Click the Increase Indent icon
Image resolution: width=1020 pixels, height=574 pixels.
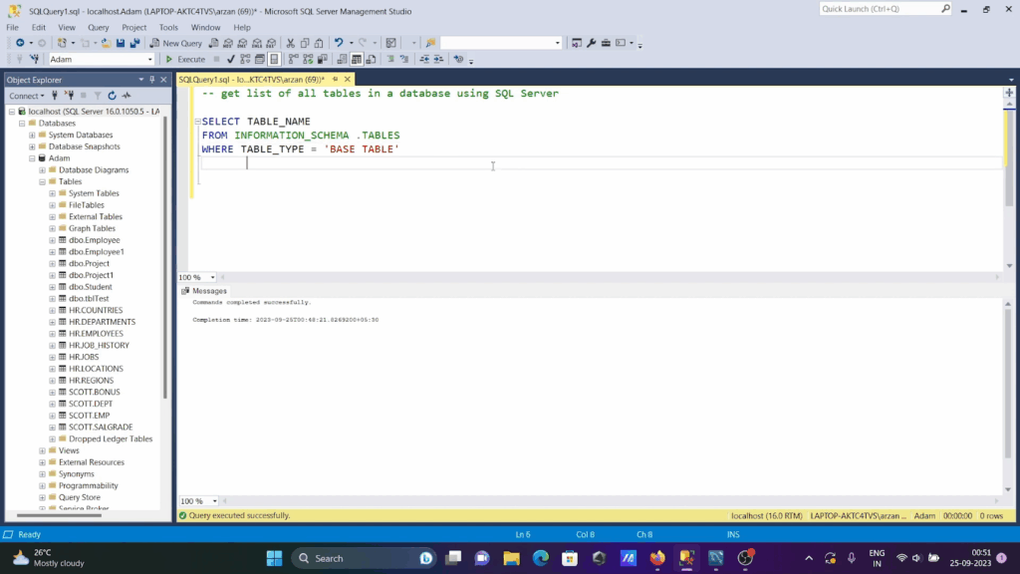pos(438,59)
